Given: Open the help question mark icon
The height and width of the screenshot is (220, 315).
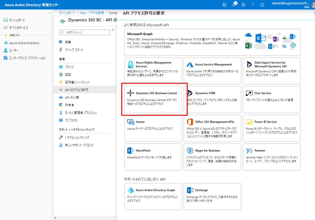Looking at the screenshot, I should tap(253, 5).
